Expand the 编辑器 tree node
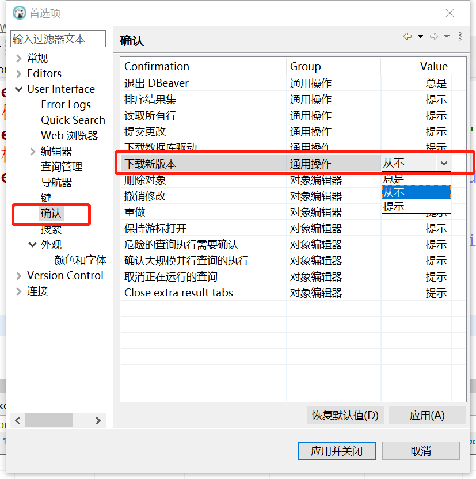The height and width of the screenshot is (479, 476). (x=33, y=151)
